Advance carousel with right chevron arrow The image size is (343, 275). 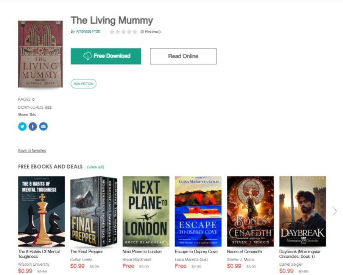[334, 211]
